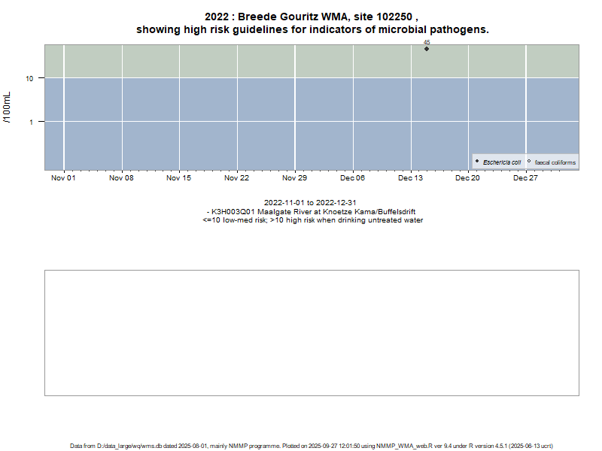Click the y-axis tick label "10"
Screen dimensions: 602x451
[29, 79]
